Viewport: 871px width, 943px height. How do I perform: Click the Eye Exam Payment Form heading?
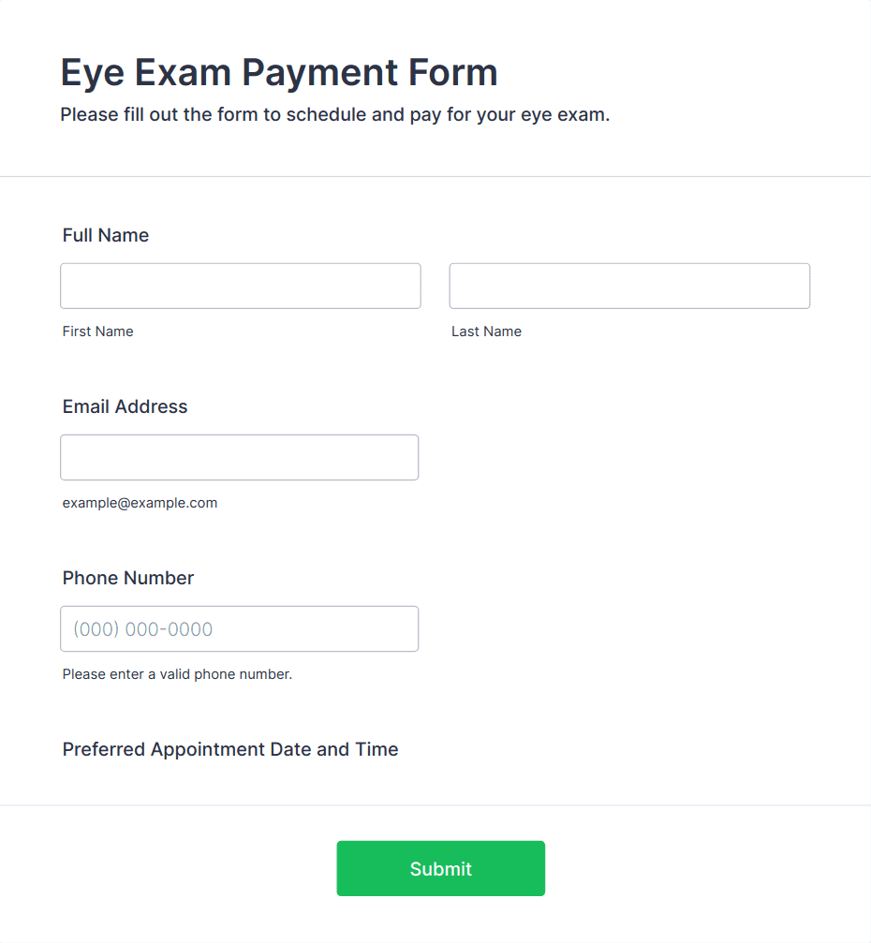(279, 73)
